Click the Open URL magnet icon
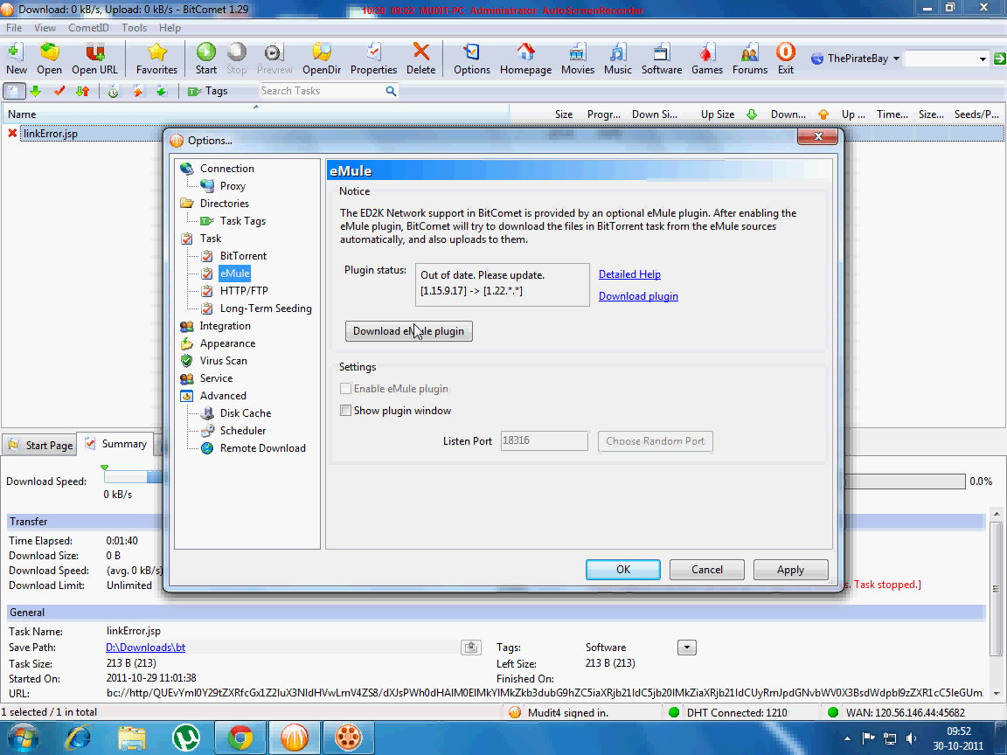 coord(94,59)
